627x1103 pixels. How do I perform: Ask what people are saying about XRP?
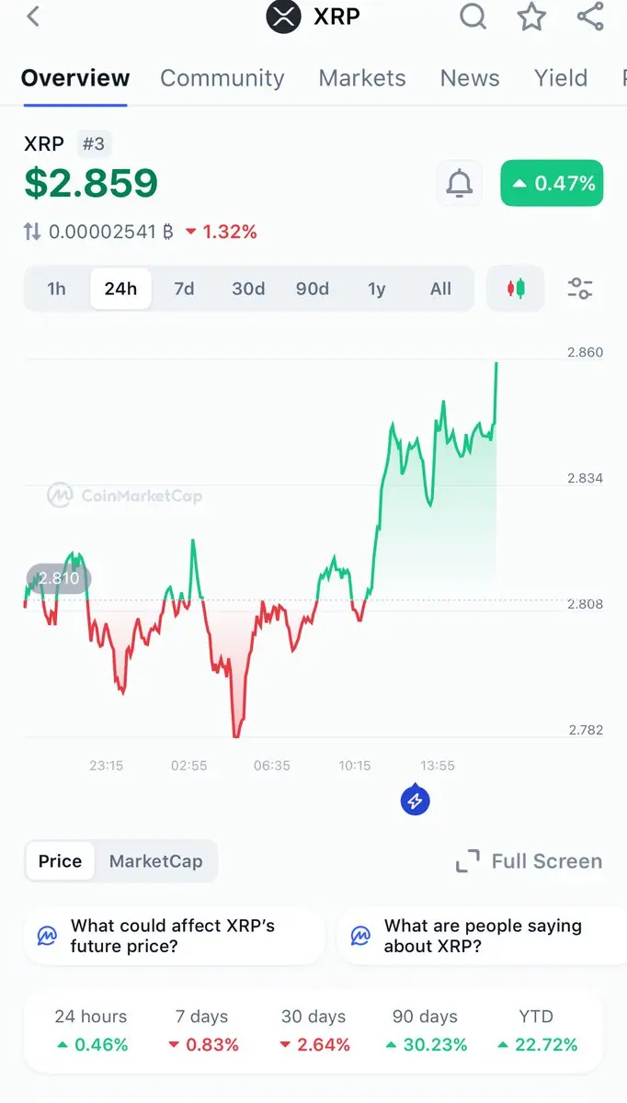point(482,936)
